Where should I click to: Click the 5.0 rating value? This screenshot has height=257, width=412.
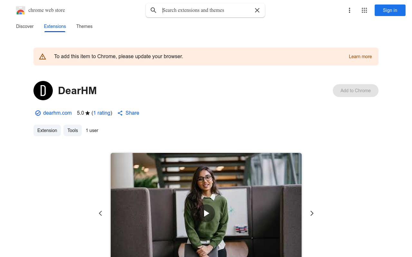tap(80, 113)
